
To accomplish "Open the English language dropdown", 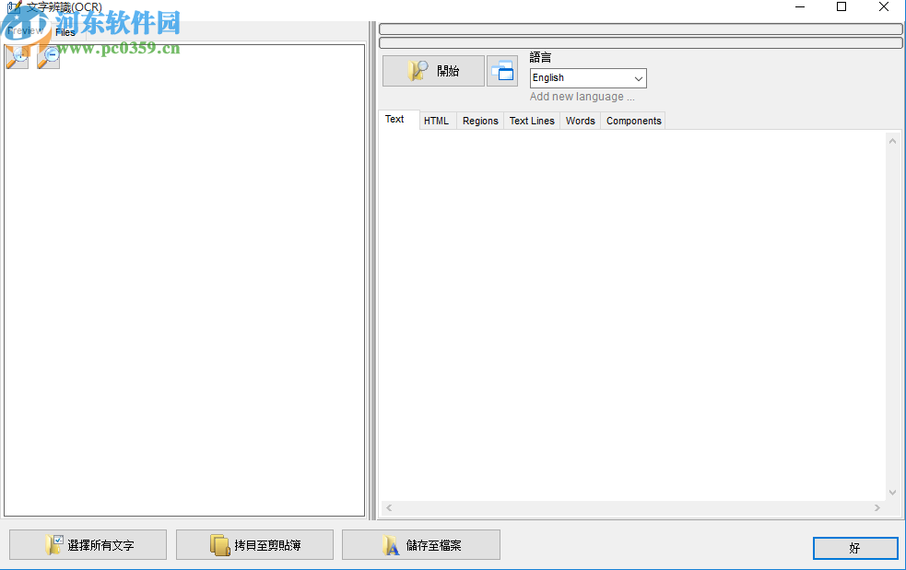I will click(x=638, y=78).
